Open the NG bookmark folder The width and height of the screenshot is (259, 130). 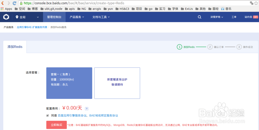[82, 9]
